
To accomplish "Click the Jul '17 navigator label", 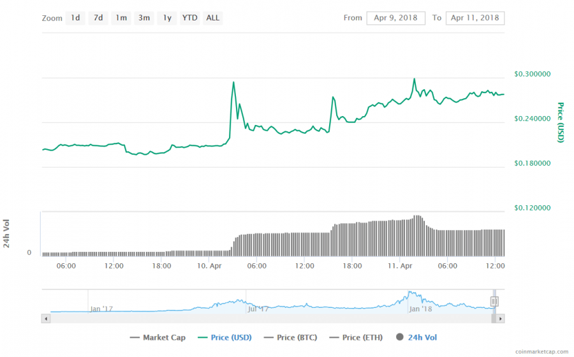I will click(x=258, y=309).
